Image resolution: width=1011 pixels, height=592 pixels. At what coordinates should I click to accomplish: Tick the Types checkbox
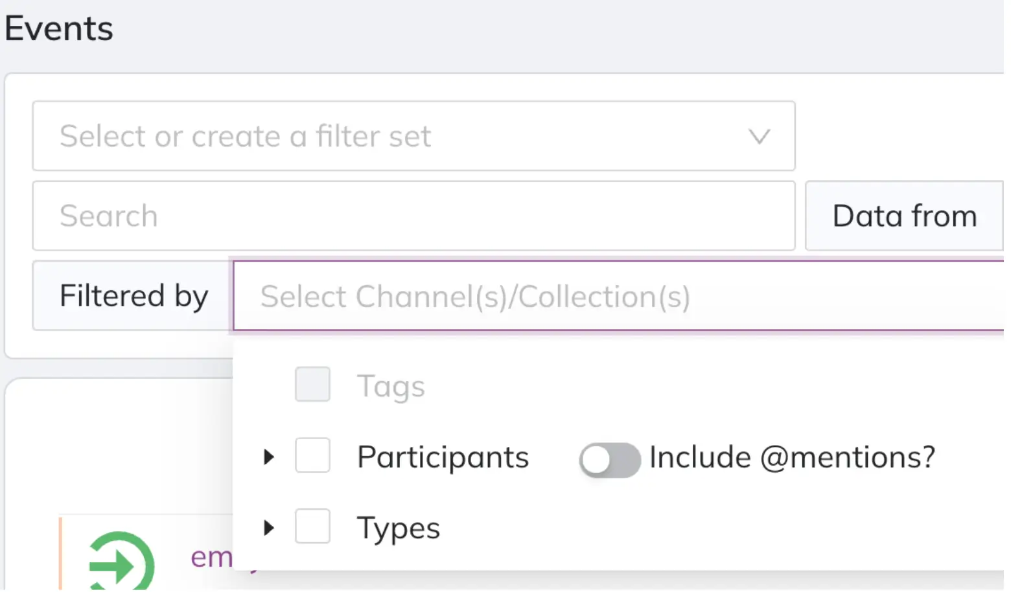point(312,526)
